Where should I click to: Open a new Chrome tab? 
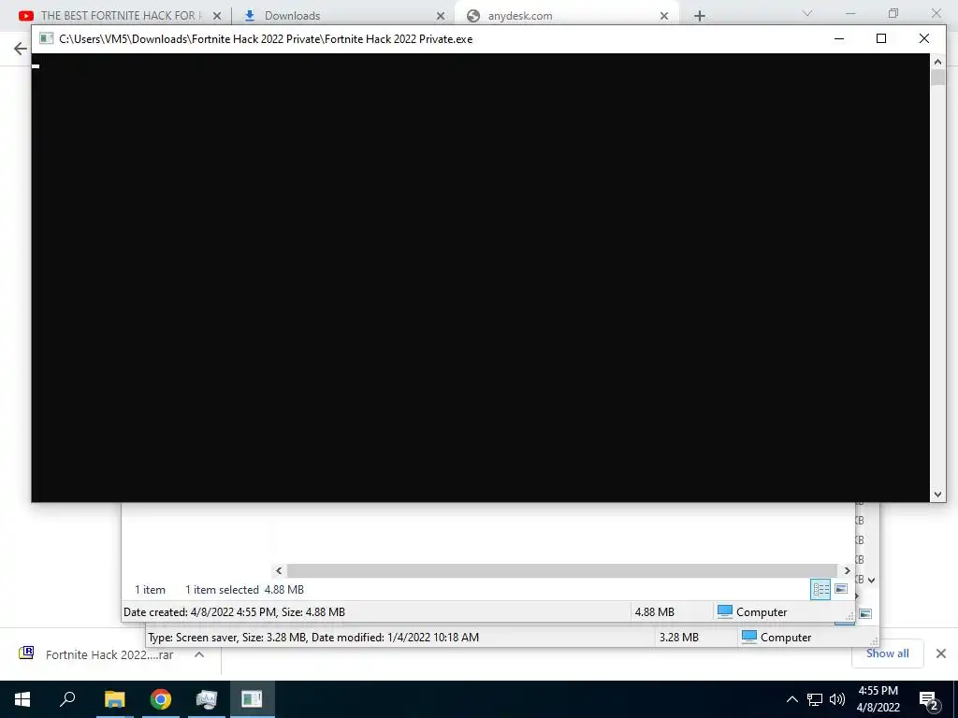[700, 16]
